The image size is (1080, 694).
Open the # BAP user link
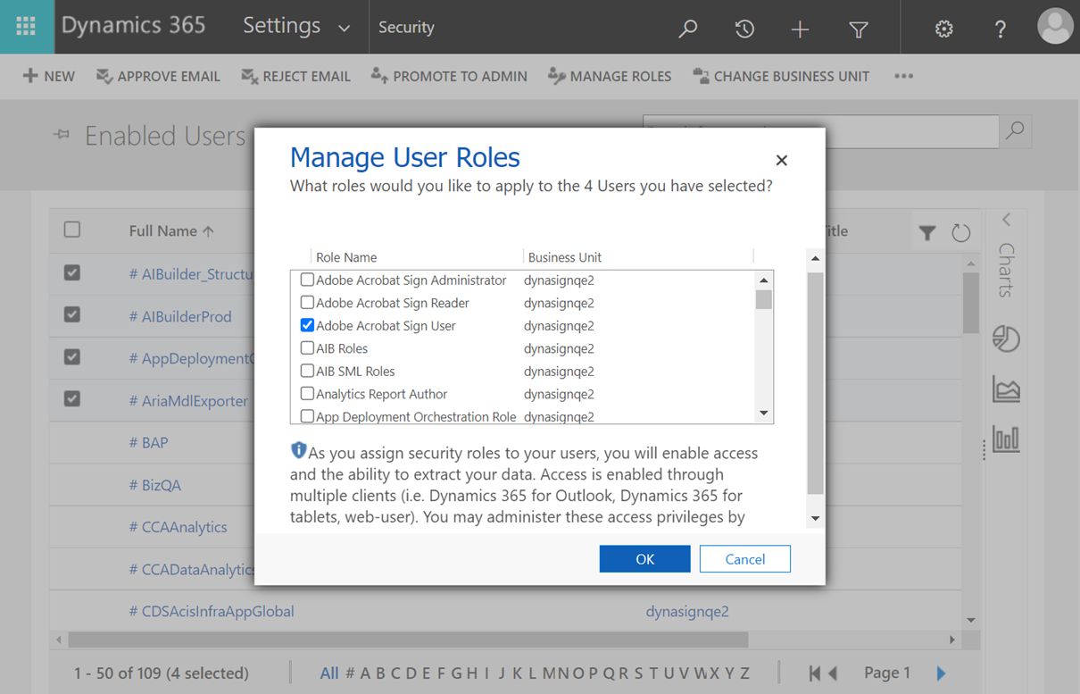click(x=148, y=442)
